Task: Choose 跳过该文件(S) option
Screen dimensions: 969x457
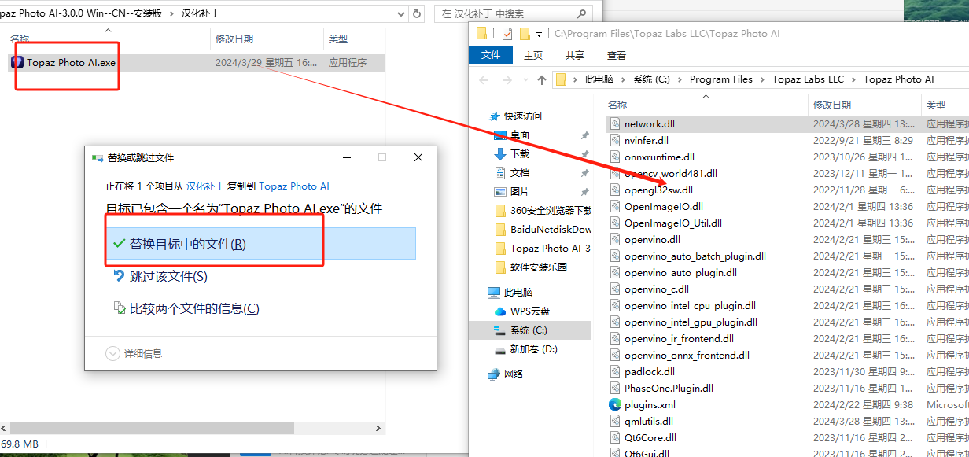Action: click(x=168, y=276)
